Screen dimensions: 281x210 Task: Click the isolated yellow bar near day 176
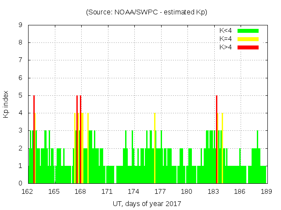155,149
